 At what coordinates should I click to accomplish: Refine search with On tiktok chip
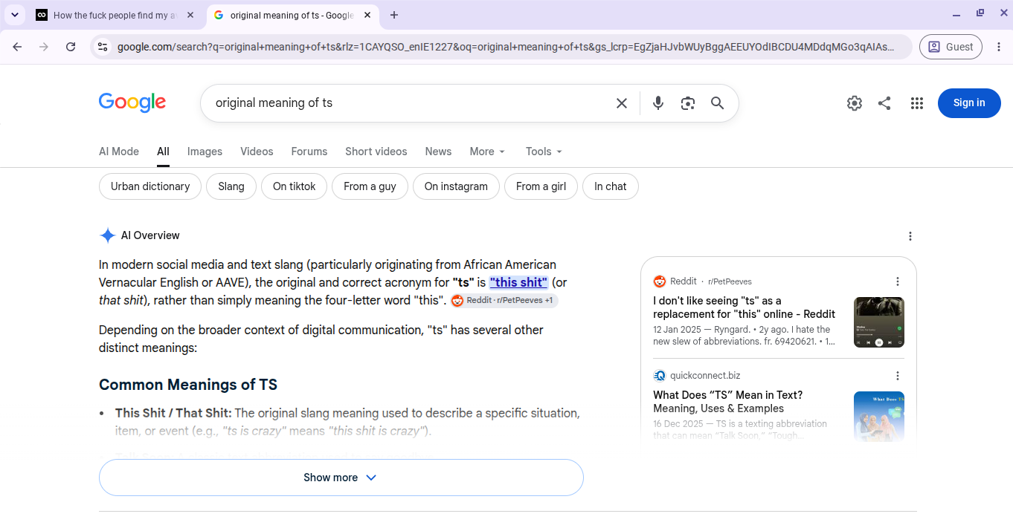coord(295,186)
